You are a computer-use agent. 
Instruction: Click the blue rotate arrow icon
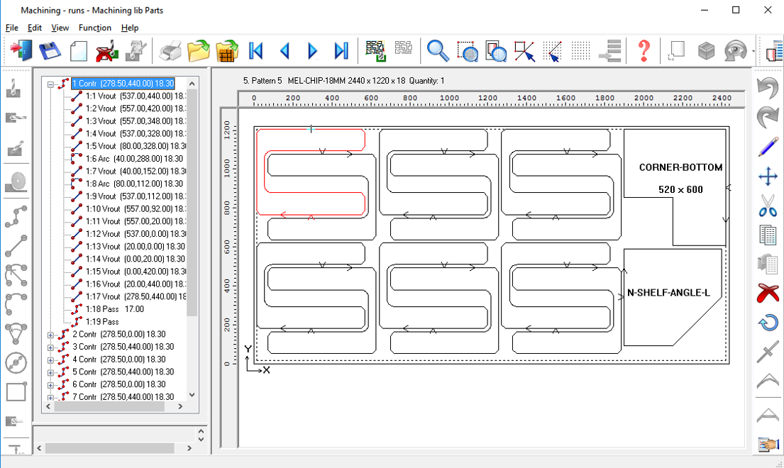pos(768,323)
